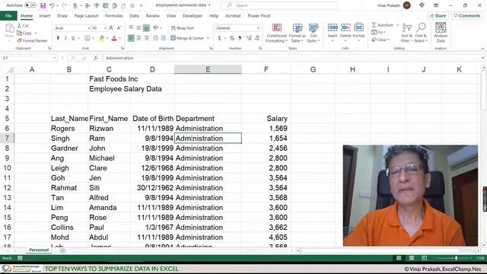Click the red font color A swatch

pos(114,38)
